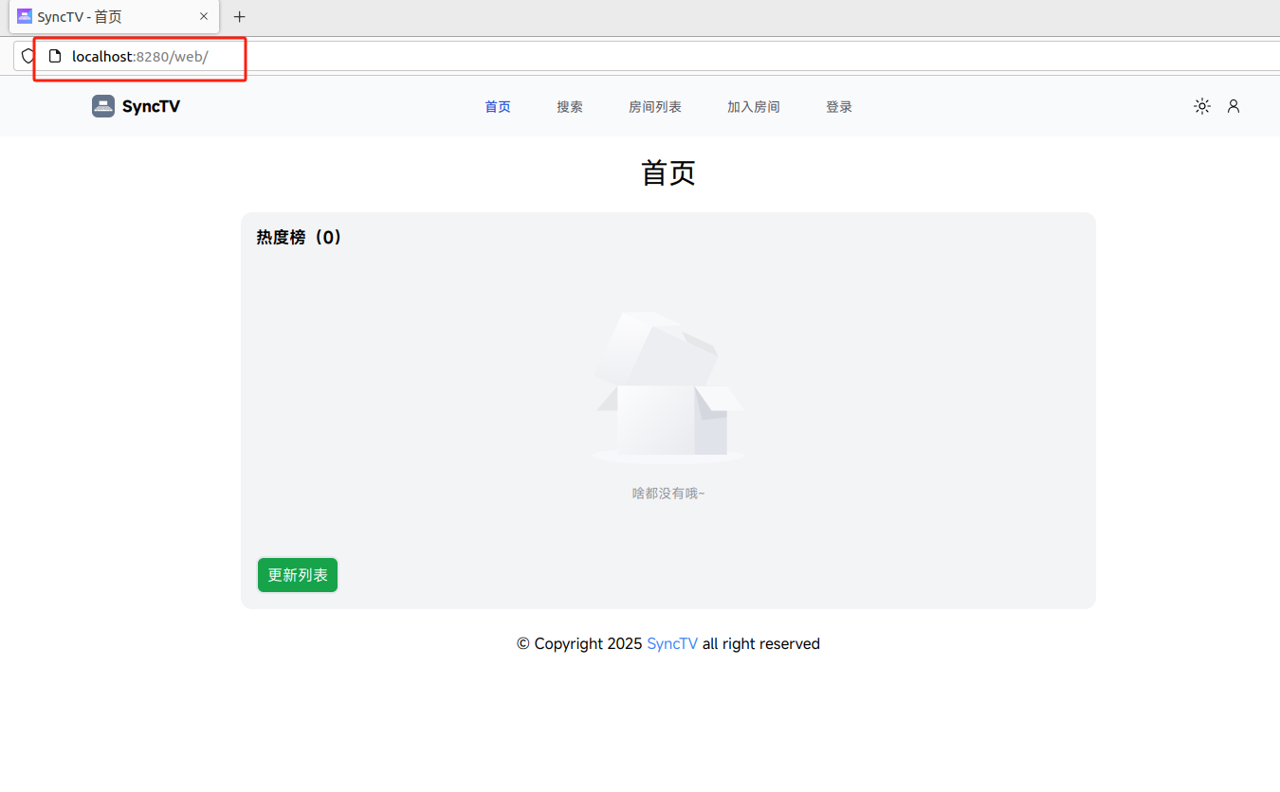Open a new browser tab
This screenshot has width=1280, height=792.
pos(239,16)
